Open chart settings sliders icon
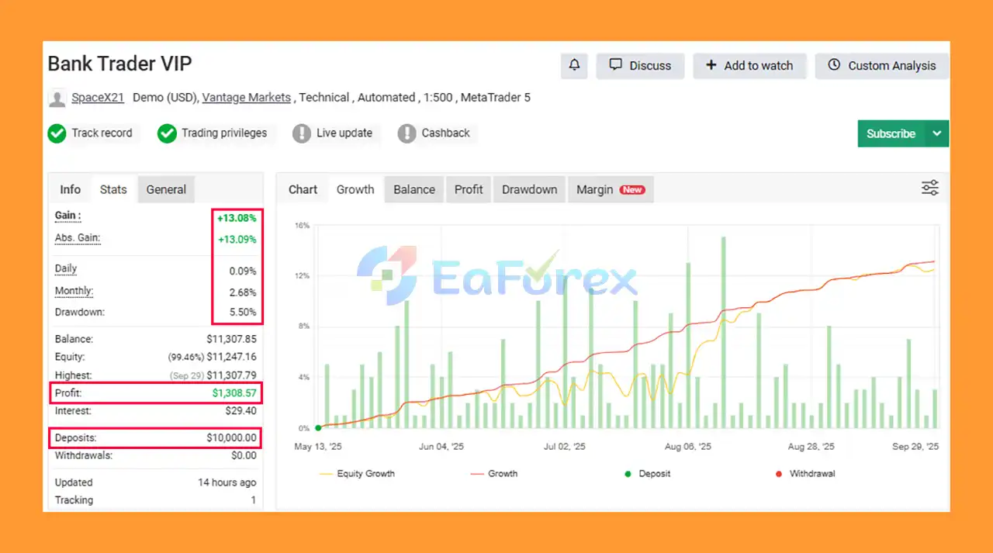Viewport: 993px width, 553px height. pos(929,188)
